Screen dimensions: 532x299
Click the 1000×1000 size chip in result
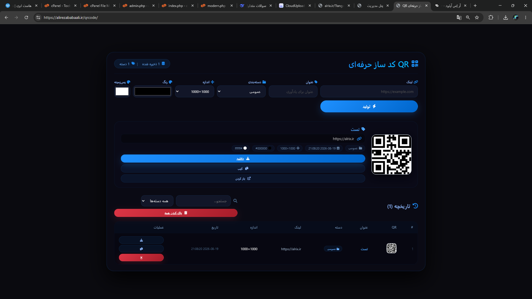click(290, 148)
